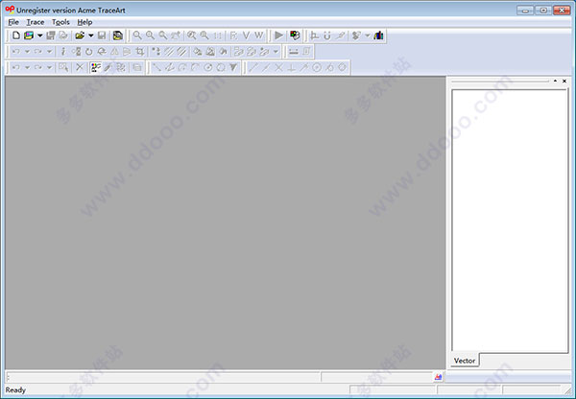Expand undo history dropdown in second toolbar row

[x=27, y=52]
